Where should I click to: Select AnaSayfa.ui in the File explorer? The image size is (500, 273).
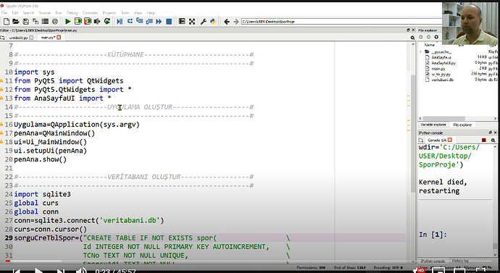pos(441,57)
